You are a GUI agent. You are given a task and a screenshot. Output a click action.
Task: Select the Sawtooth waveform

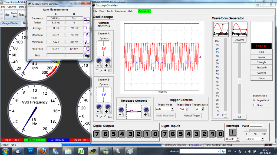(262, 67)
